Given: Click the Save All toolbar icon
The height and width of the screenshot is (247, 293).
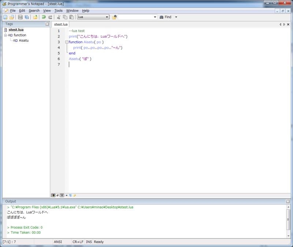Looking at the screenshot, I should click(x=27, y=17).
